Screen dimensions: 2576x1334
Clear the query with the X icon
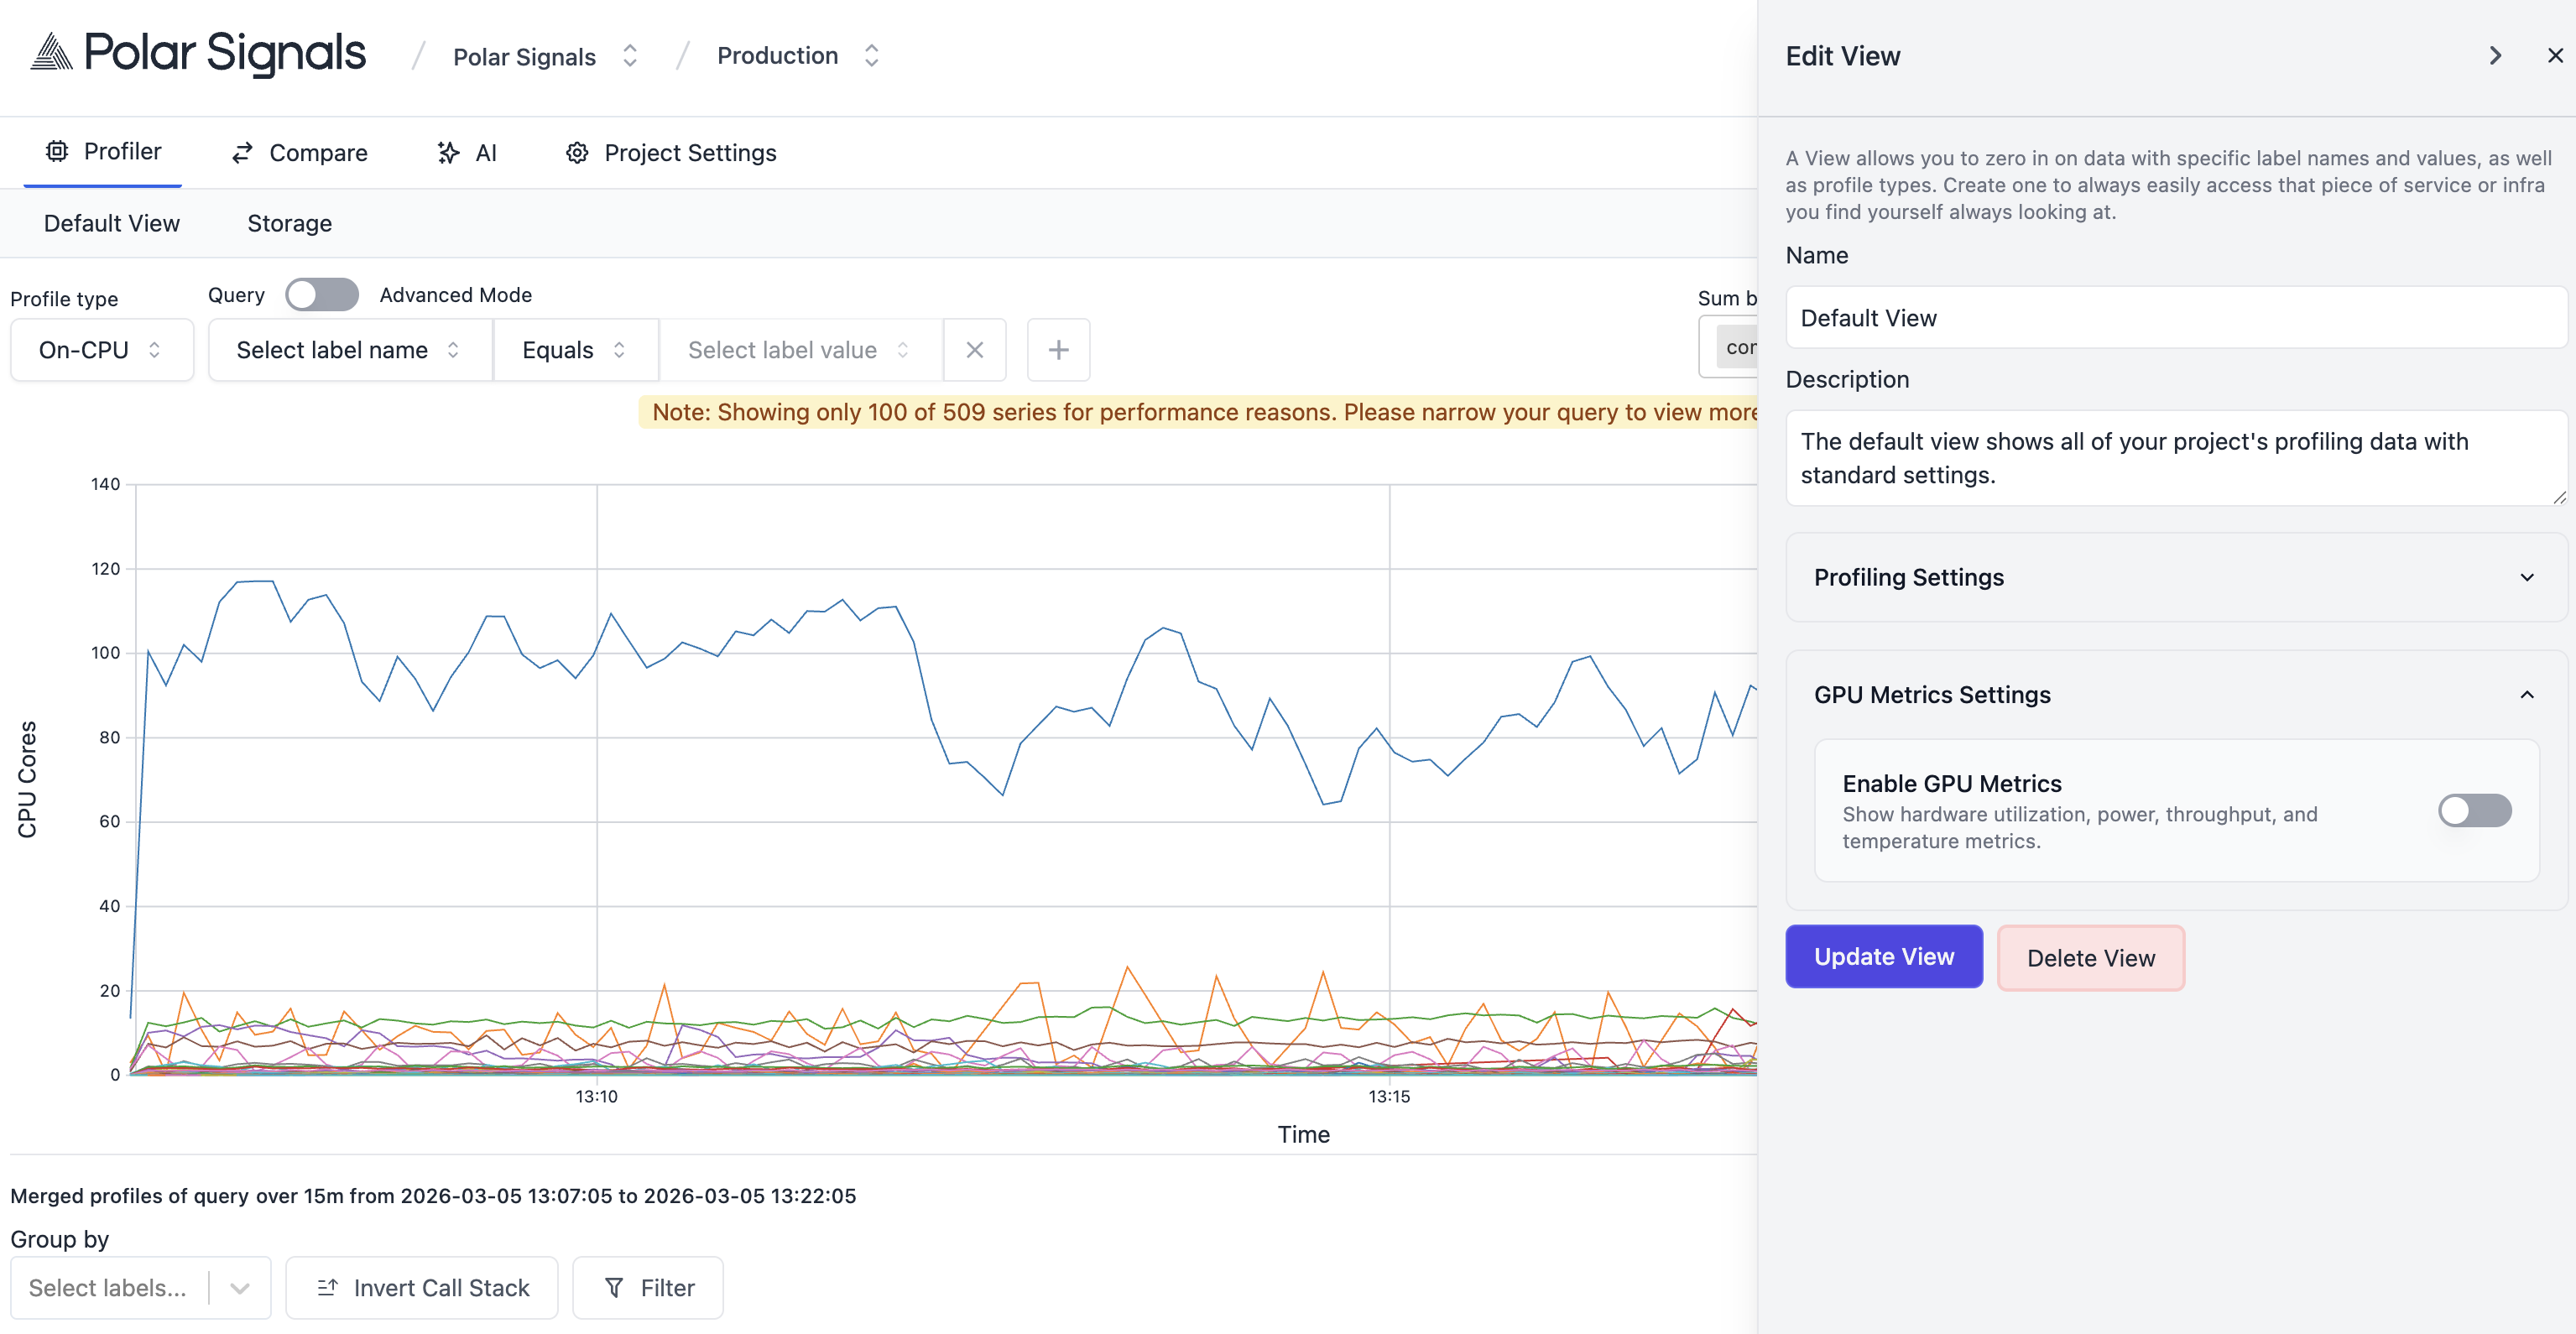click(975, 350)
